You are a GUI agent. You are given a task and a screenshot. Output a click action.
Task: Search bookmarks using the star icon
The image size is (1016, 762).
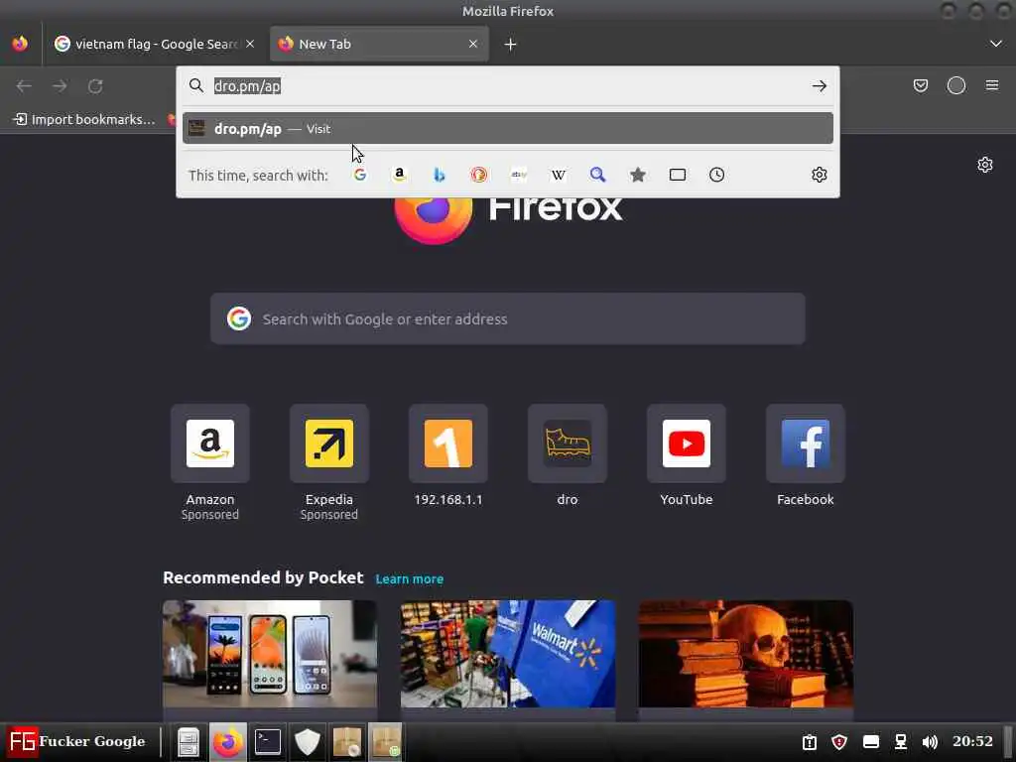pyautogui.click(x=638, y=175)
